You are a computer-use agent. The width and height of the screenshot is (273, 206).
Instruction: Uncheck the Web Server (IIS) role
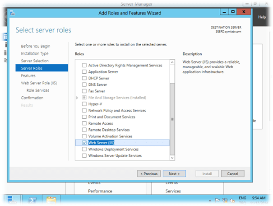[x=83, y=143]
